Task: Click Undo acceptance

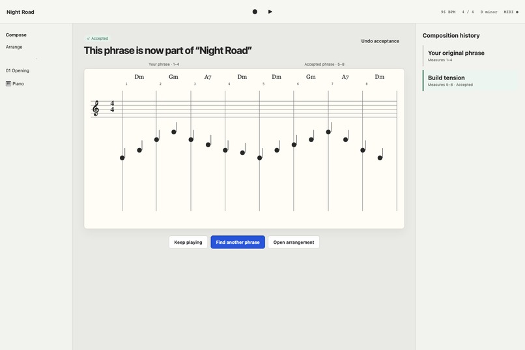Action: click(x=380, y=41)
